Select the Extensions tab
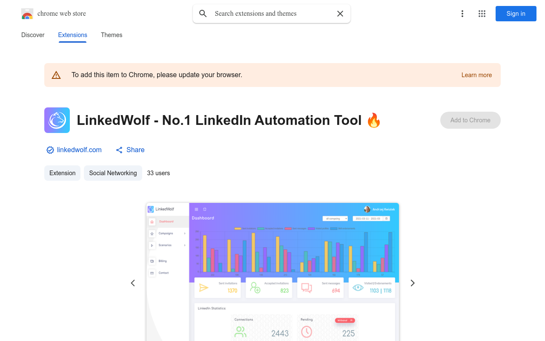Screen dimensions: 545x341 coord(73,35)
